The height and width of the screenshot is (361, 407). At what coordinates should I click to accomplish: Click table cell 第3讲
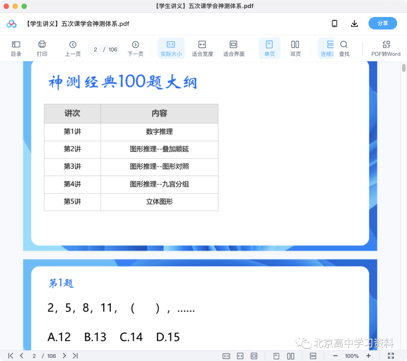click(x=72, y=166)
